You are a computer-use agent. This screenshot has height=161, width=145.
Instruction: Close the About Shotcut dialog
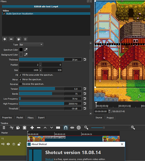(122, 144)
